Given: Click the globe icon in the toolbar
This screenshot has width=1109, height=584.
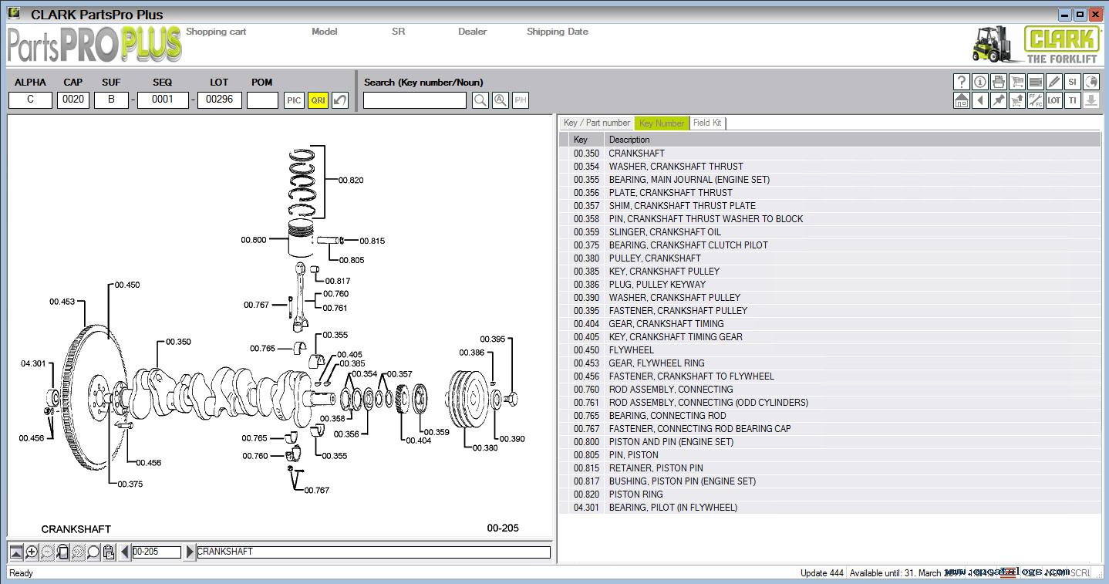Looking at the screenshot, I should (1090, 82).
